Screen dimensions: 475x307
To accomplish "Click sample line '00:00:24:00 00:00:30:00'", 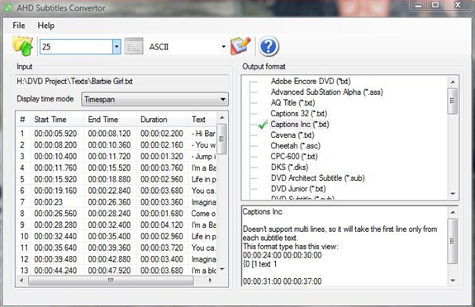I will pos(282,255).
